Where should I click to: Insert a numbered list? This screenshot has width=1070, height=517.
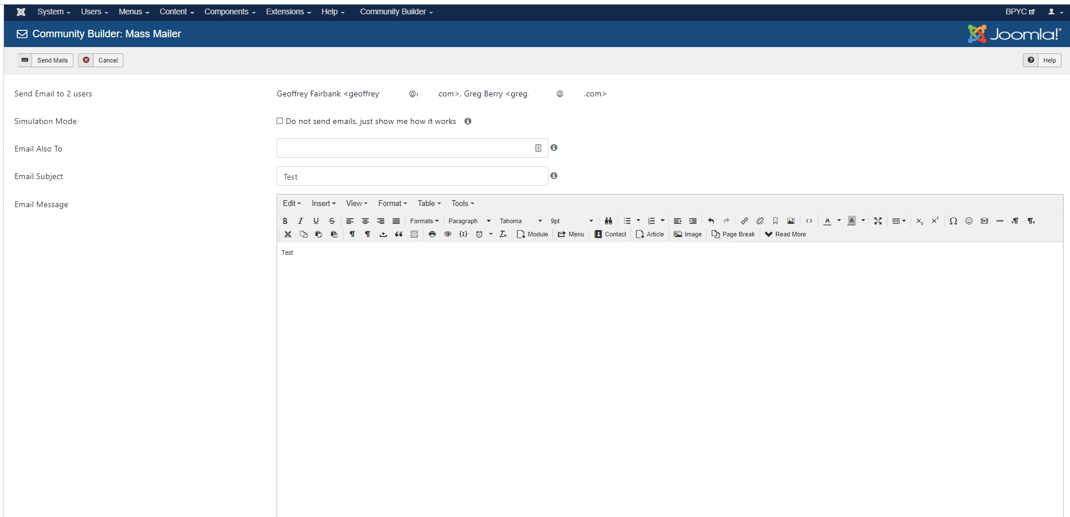pos(651,221)
